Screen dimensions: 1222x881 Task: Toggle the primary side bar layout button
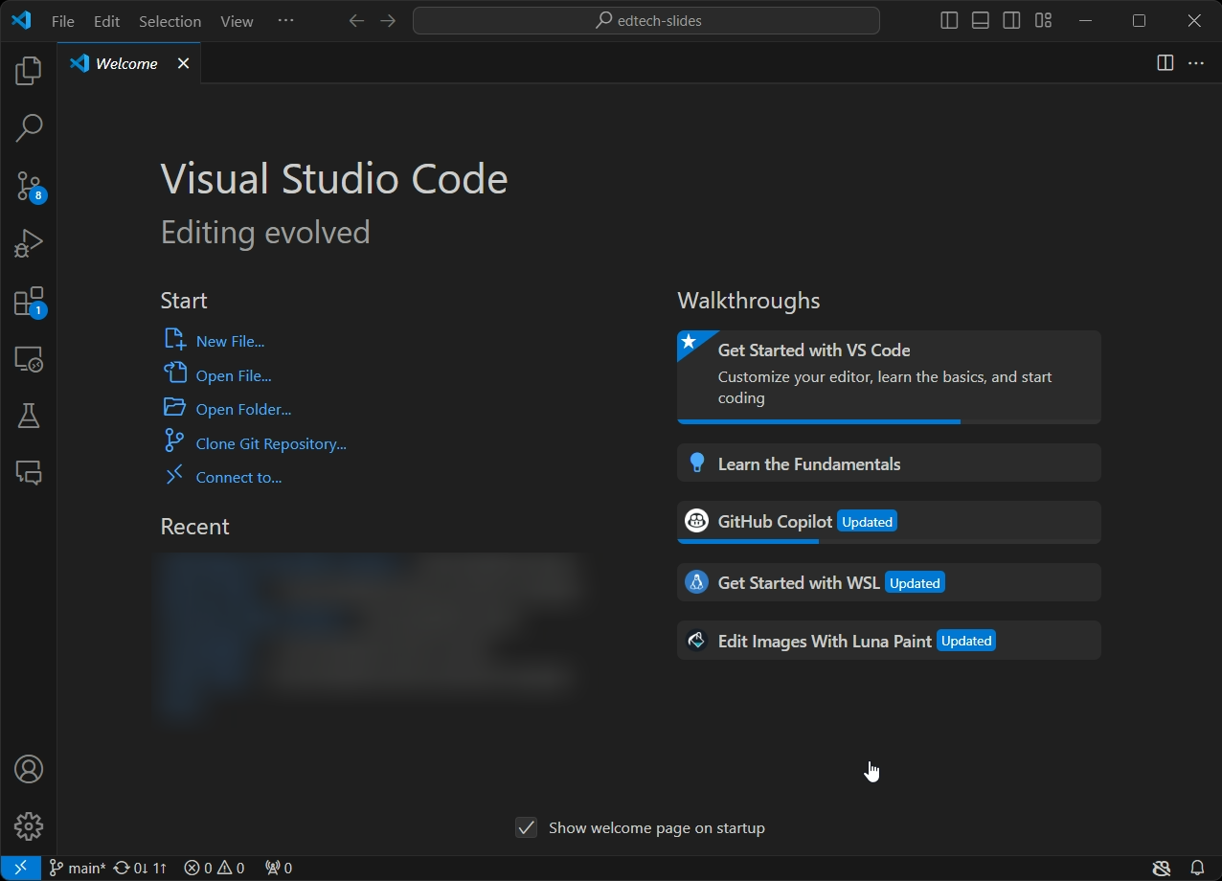point(949,21)
